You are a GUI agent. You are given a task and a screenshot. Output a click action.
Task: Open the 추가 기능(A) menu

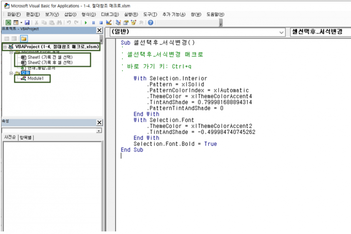[x=174, y=14]
